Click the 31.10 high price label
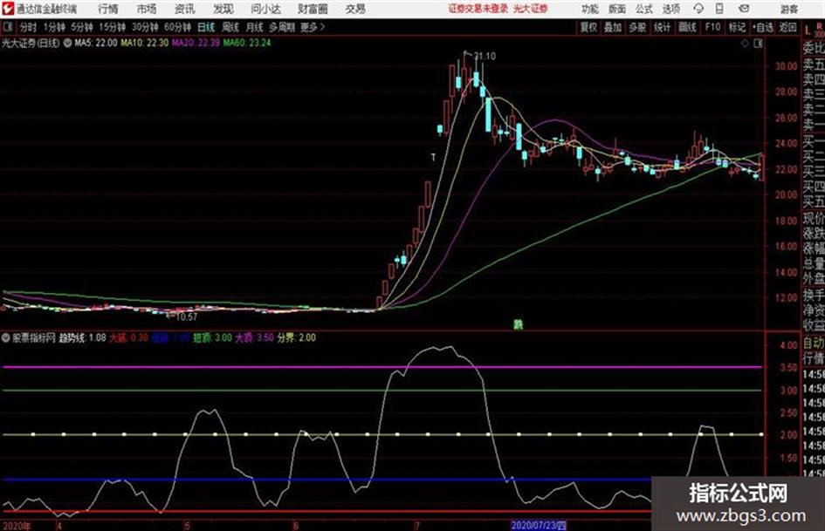The height and width of the screenshot is (531, 825). [485, 57]
